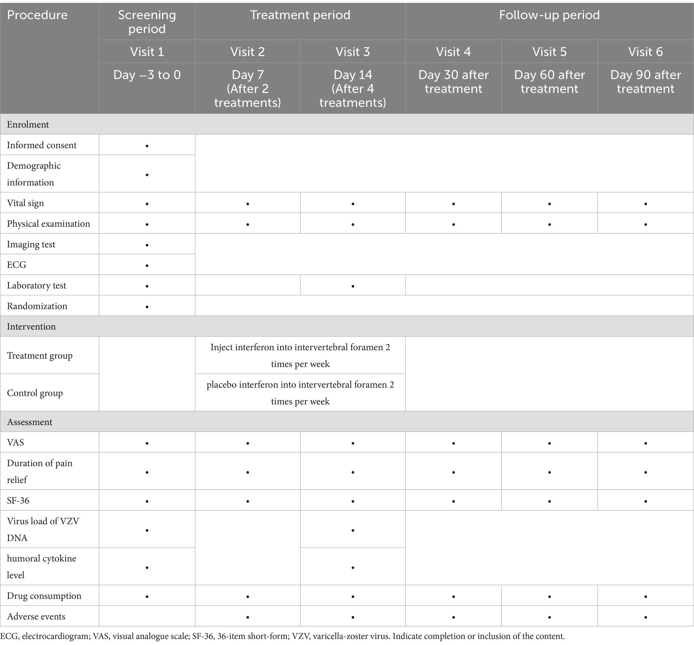This screenshot has width=694, height=645.
Task: Click the ECG dot under Visit 1
Action: [147, 265]
